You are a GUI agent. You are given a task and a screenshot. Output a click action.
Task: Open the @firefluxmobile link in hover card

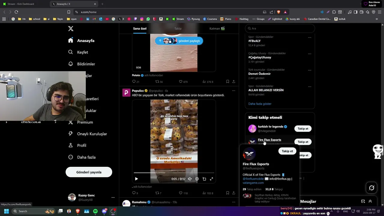click(253, 179)
